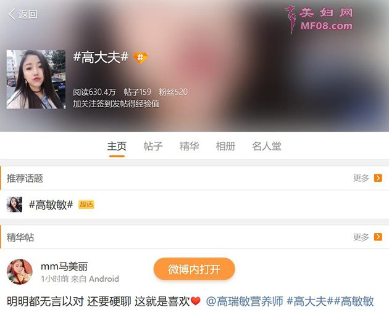Open the #高大夫# profile photo
Image resolution: width=389 pixels, height=310 pixels.
(x=36, y=80)
